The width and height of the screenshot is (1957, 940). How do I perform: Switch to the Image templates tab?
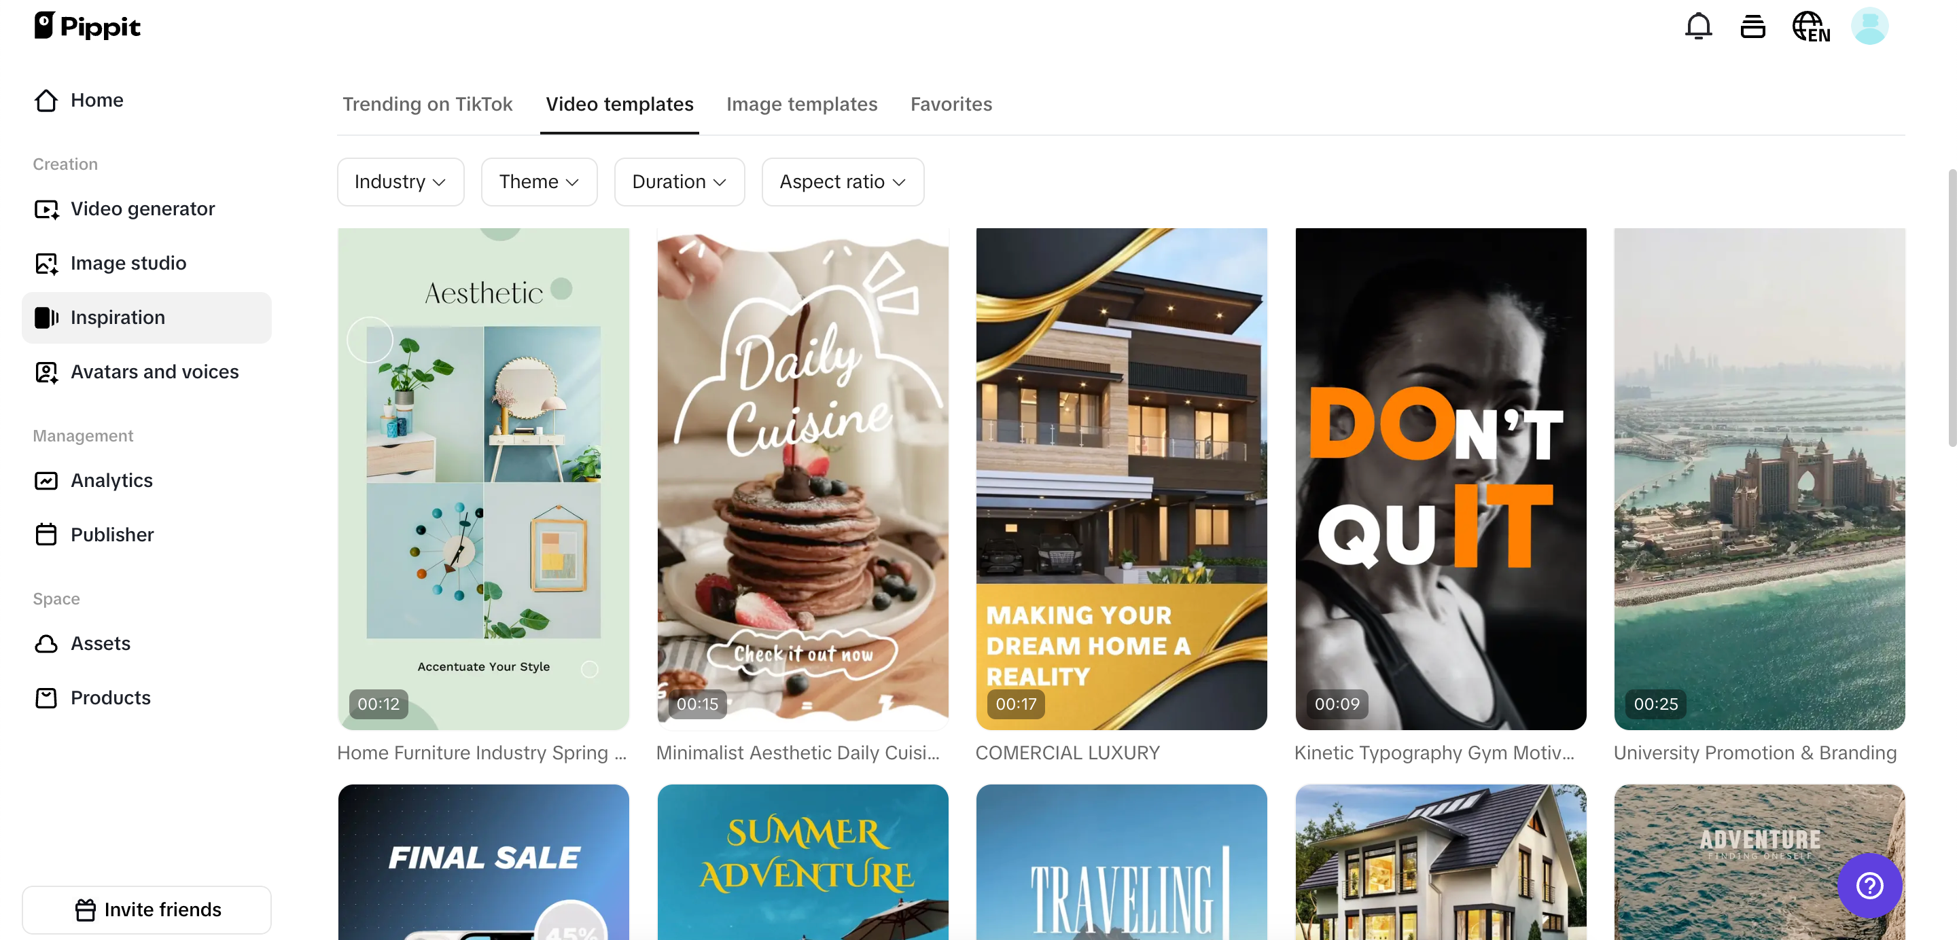coord(802,104)
